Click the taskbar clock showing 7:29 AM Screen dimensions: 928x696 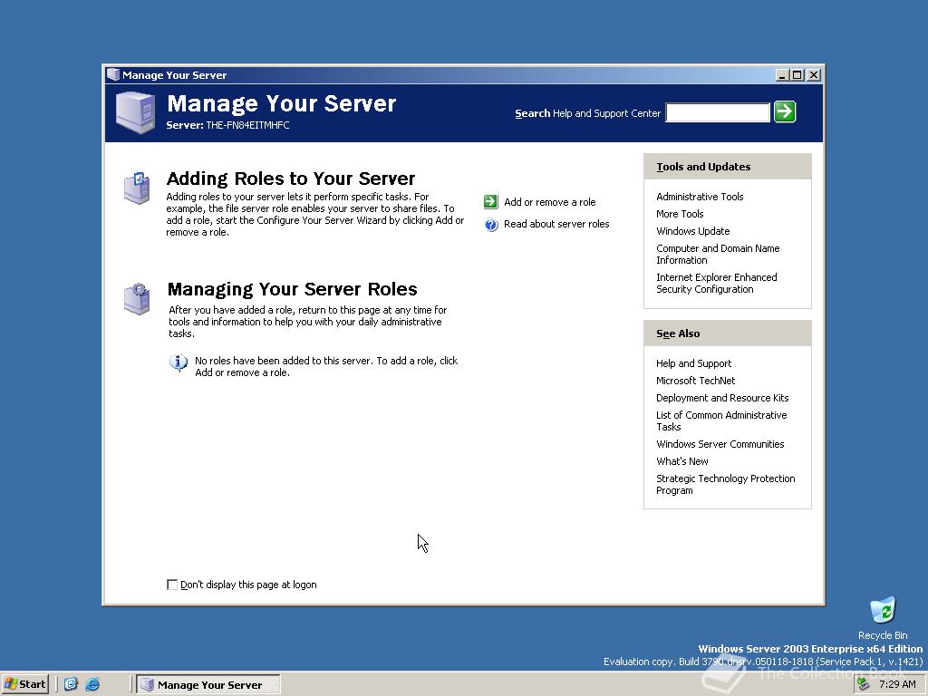897,684
